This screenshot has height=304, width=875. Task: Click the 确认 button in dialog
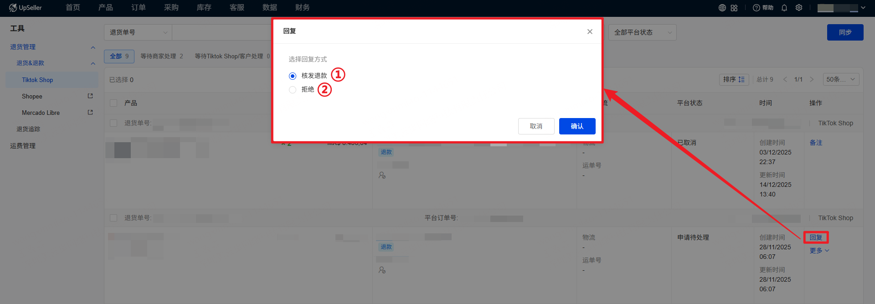click(x=577, y=126)
